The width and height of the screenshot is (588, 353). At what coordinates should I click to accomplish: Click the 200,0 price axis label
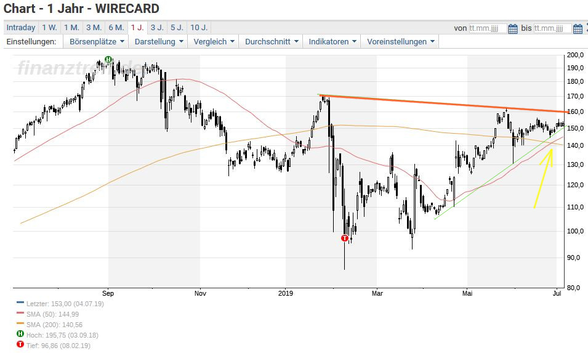point(575,55)
